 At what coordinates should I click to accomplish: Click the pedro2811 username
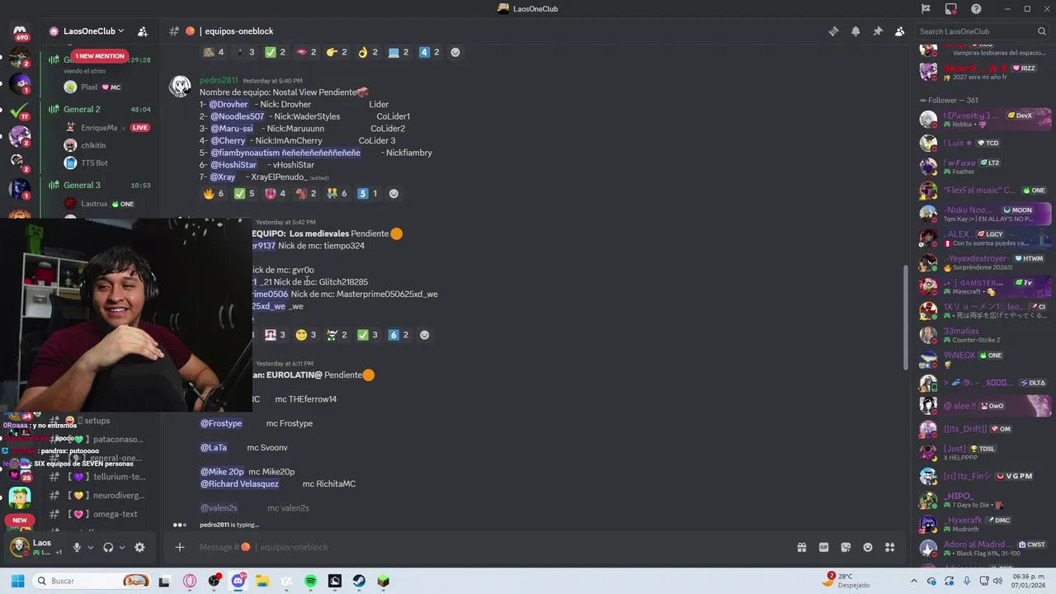(219, 81)
